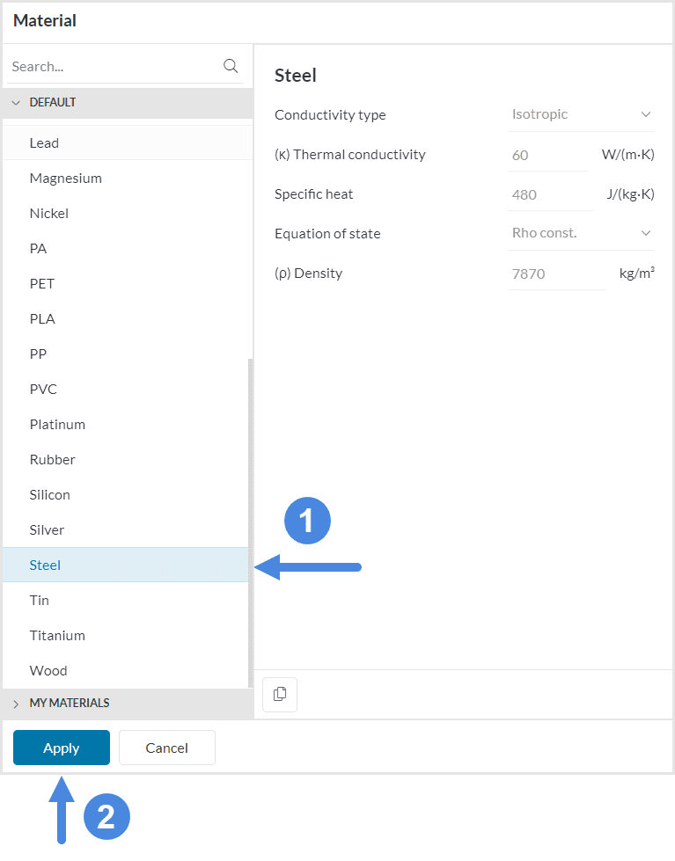Click the copy material icon button
The height and width of the screenshot is (861, 675).
point(280,694)
